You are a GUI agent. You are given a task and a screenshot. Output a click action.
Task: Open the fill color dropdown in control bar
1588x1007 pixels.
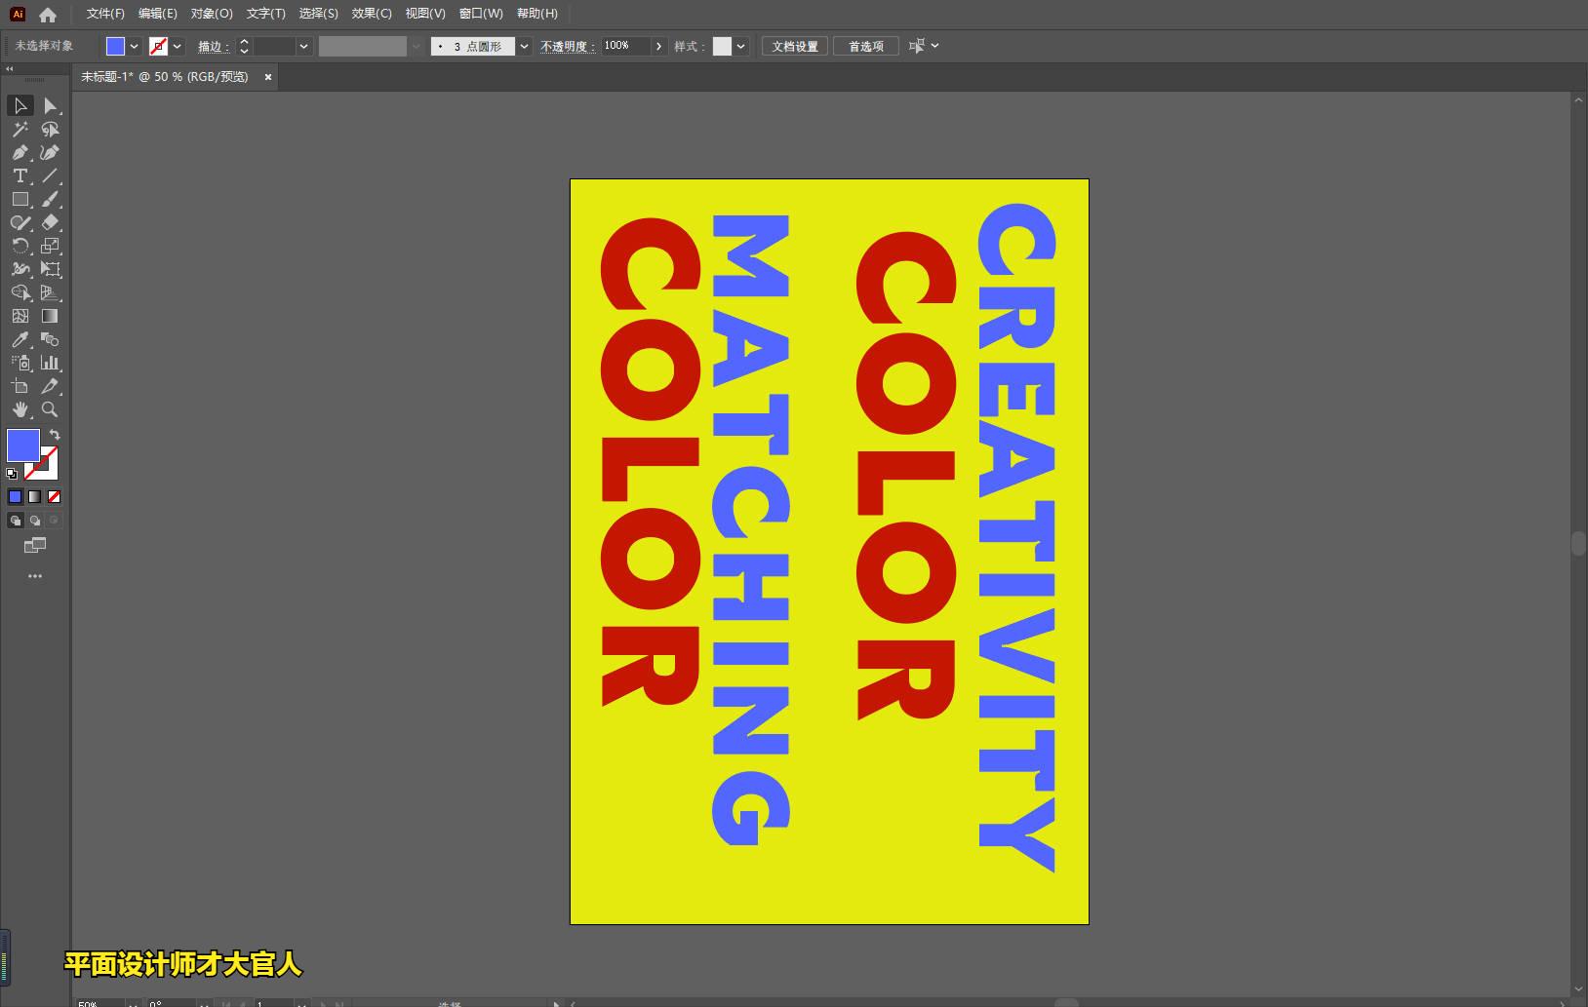(135, 46)
